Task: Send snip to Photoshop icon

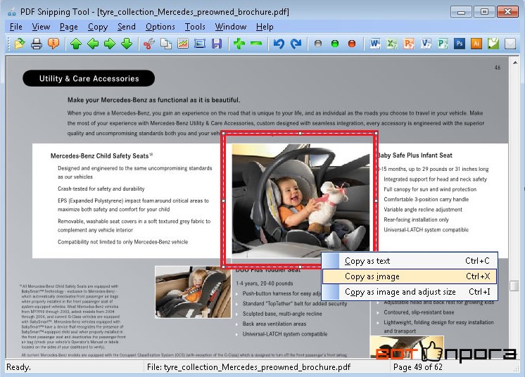Action: pos(460,44)
